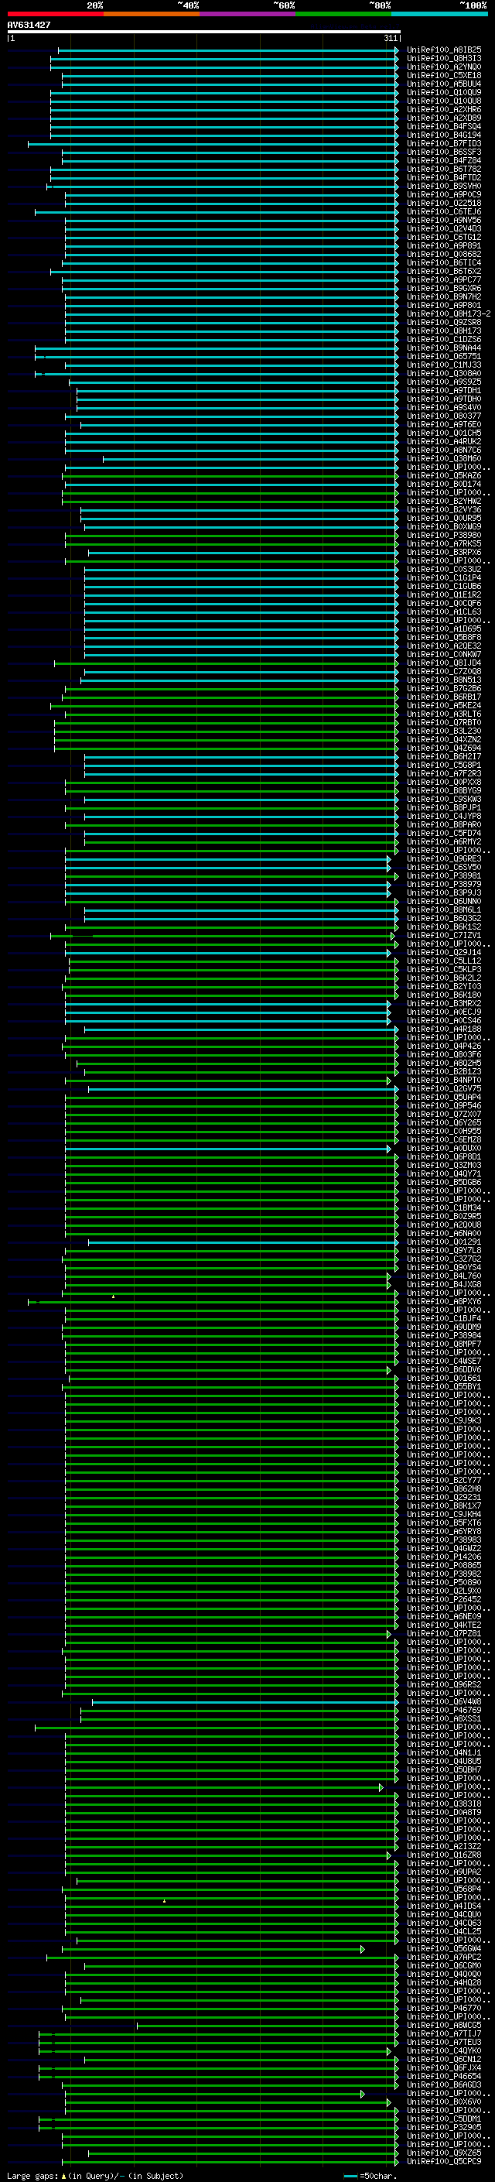Select label UniRef100_Q5CPC9
Screen dimensions: 495x2182
tap(443, 2162)
